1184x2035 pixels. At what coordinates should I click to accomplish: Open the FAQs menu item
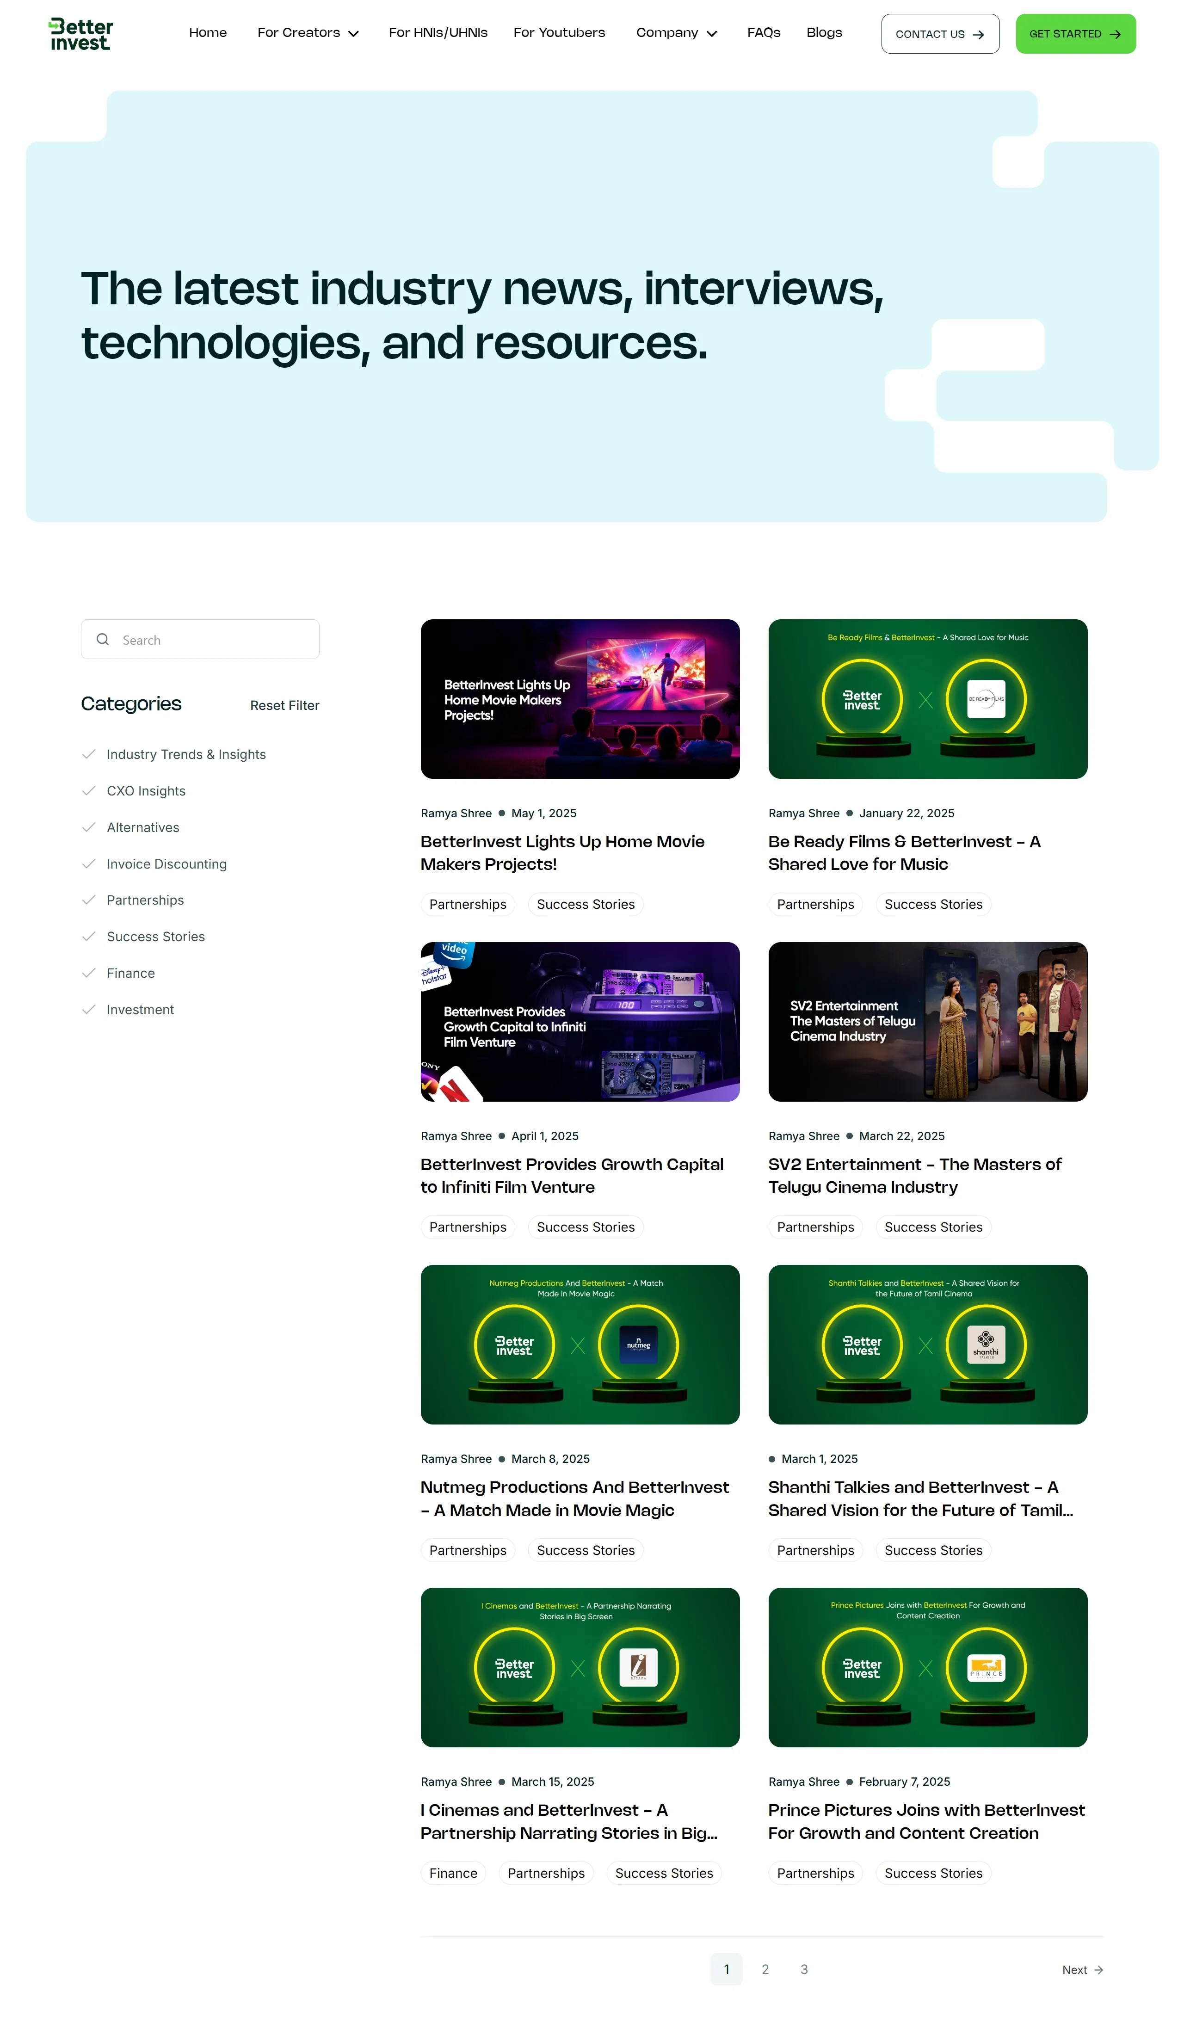763,33
